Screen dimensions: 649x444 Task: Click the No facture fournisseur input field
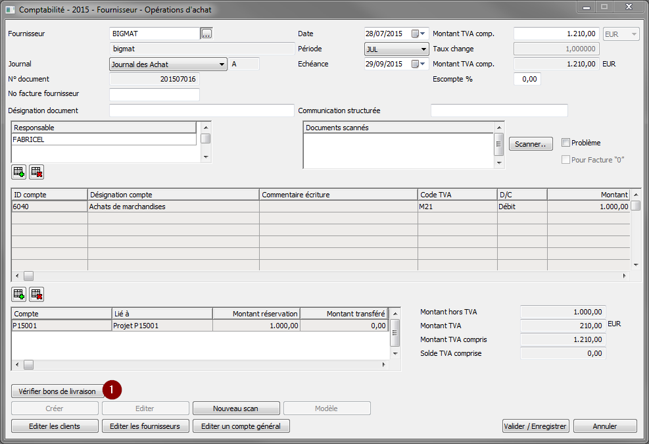coord(154,95)
